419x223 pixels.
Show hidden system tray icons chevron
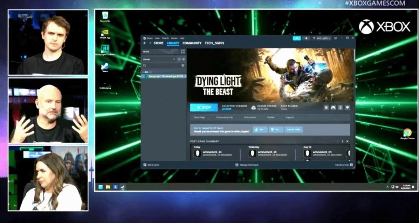(387, 187)
